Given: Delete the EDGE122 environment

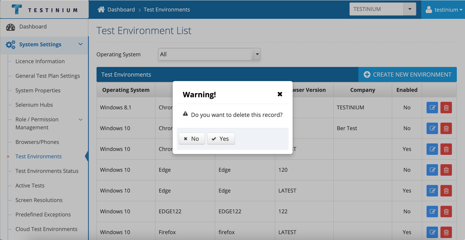Looking at the screenshot, I should [446, 212].
